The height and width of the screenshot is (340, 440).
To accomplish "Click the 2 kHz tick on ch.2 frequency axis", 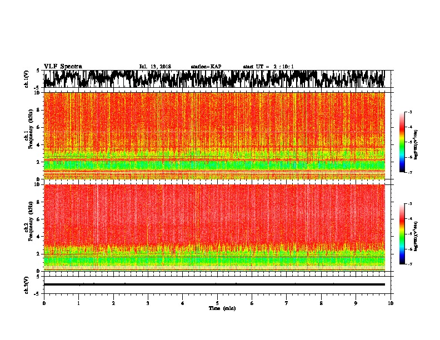I will pyautogui.click(x=39, y=254).
